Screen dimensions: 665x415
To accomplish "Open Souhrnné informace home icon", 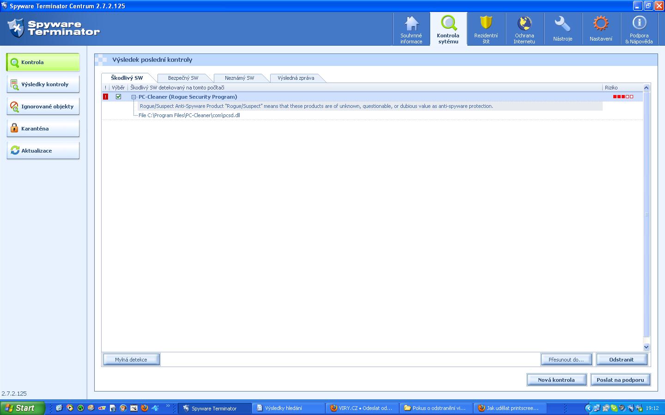I will (411, 24).
